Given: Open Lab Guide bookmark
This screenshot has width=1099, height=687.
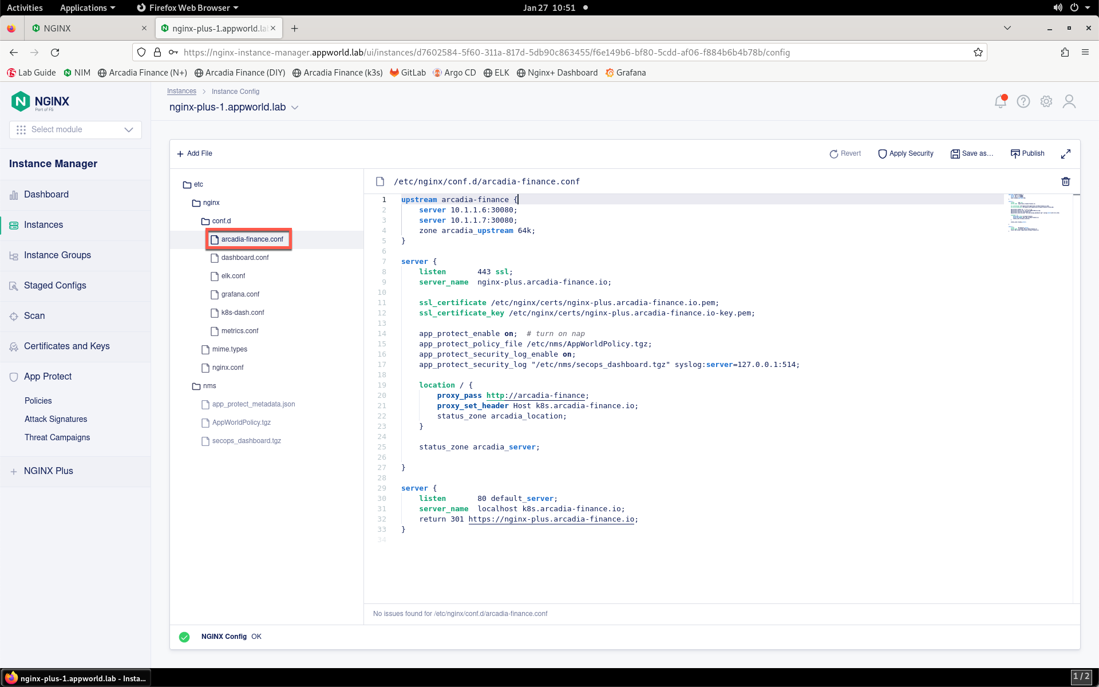Looking at the screenshot, I should [31, 73].
